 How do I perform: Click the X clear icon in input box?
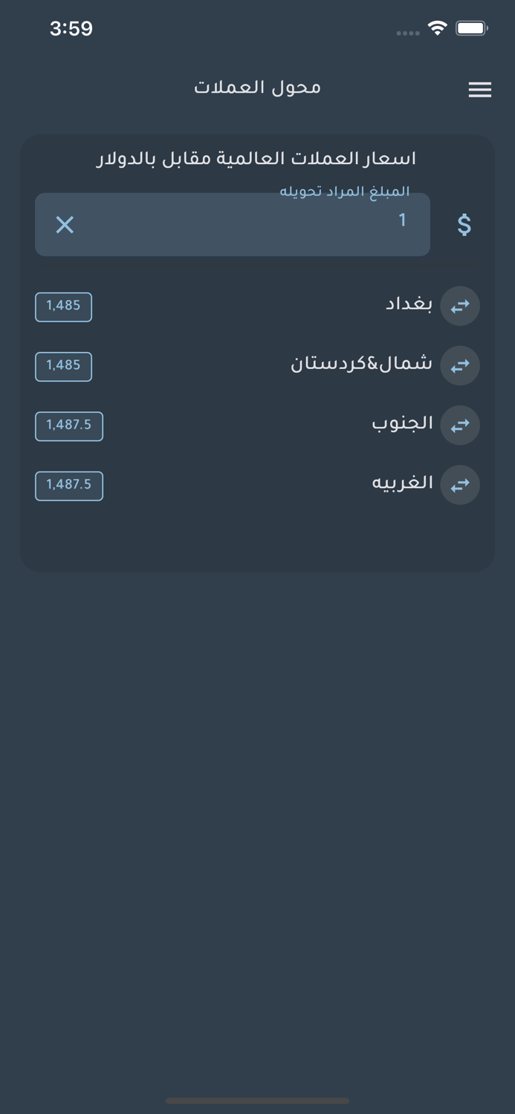pyautogui.click(x=64, y=225)
